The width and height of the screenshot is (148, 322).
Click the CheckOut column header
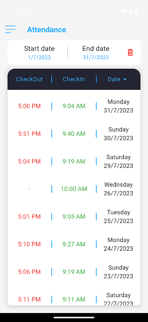coord(29,79)
